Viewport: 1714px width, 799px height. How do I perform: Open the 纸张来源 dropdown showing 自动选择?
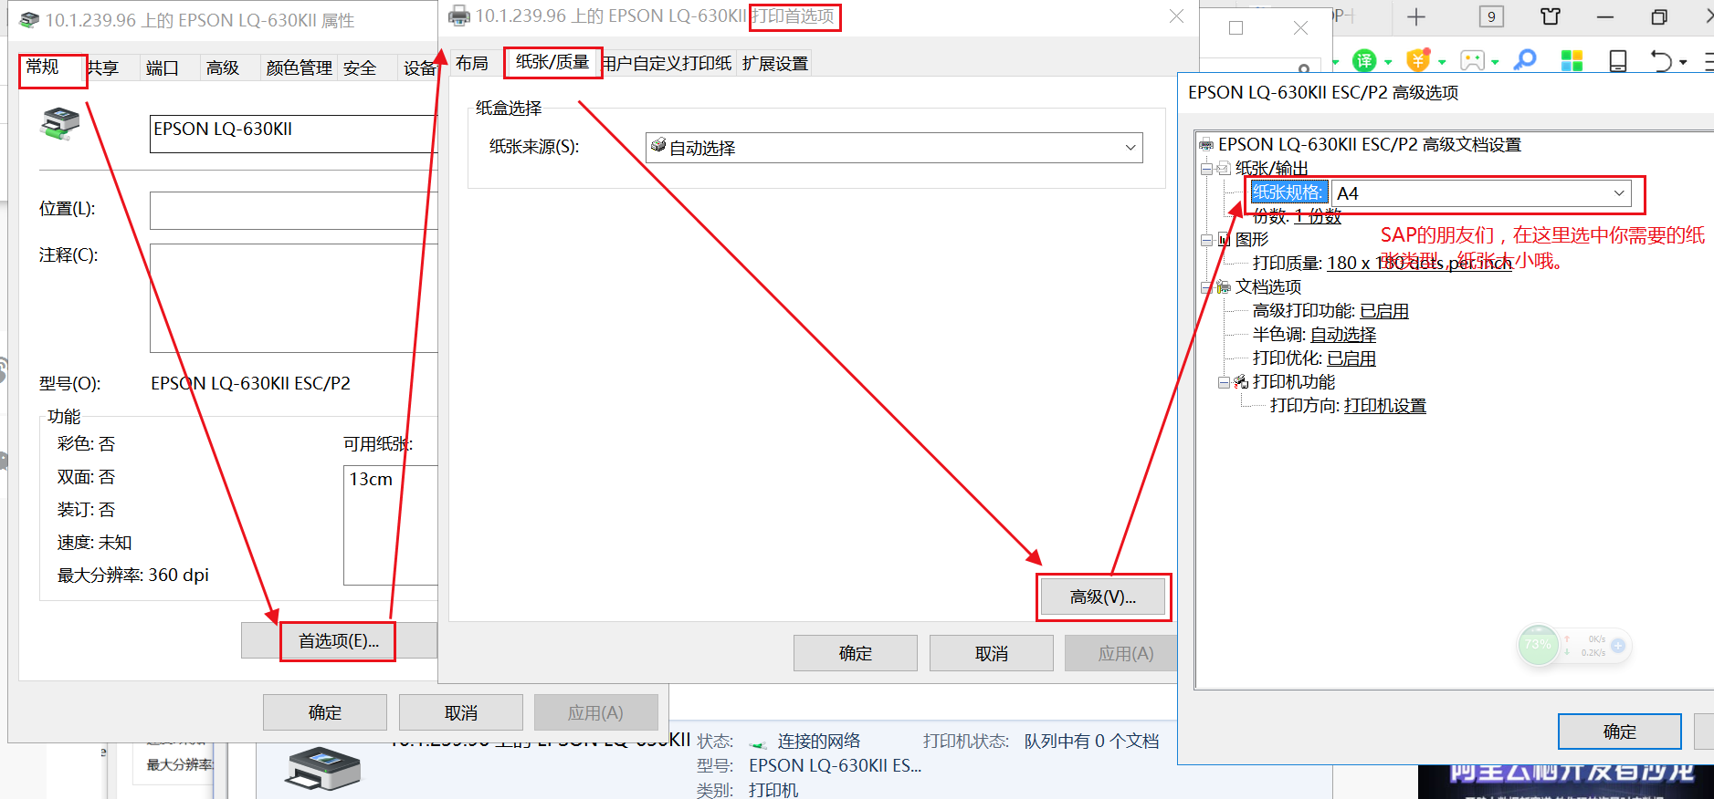(894, 148)
